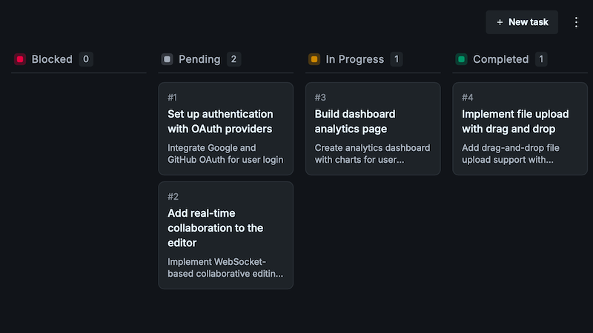Viewport: 593px width, 333px height.
Task: Click the gray Pending status icon
Action: (168, 59)
